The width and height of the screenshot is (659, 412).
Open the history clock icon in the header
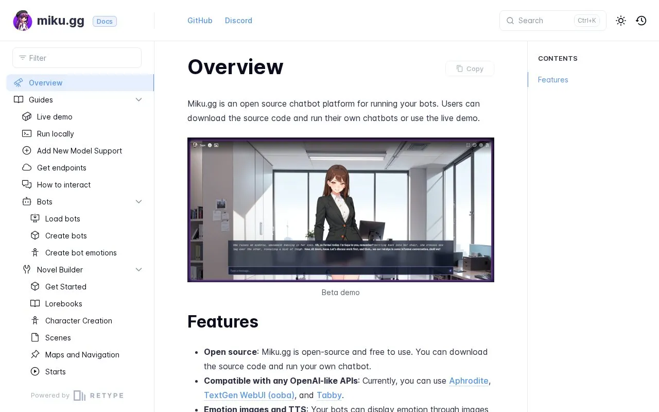point(641,21)
